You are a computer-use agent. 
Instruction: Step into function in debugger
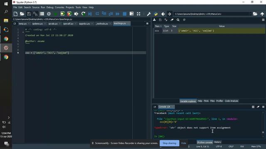point(104,14)
